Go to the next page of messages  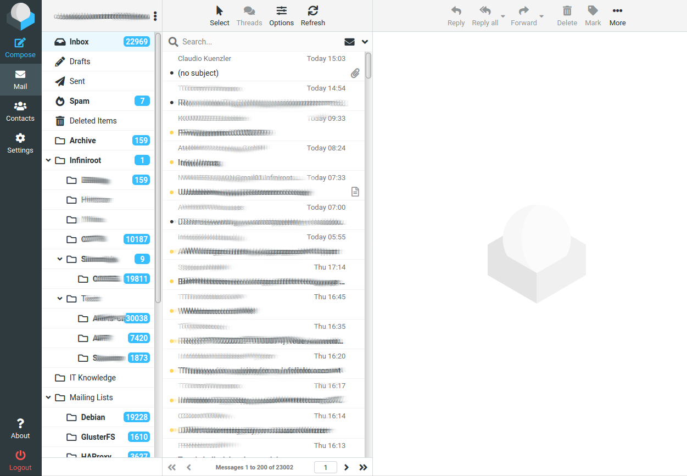click(x=347, y=467)
